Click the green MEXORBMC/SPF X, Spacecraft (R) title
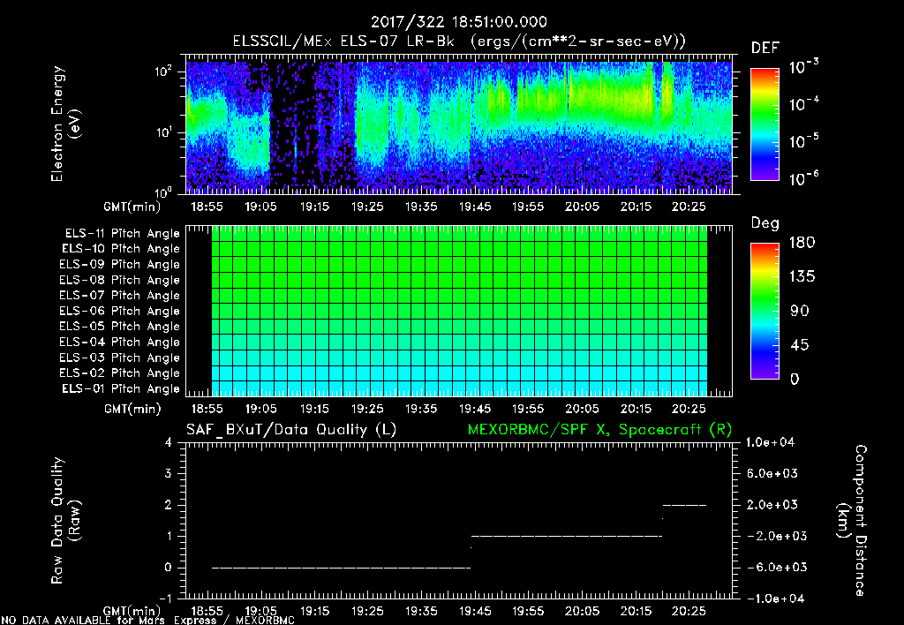 pyautogui.click(x=599, y=430)
